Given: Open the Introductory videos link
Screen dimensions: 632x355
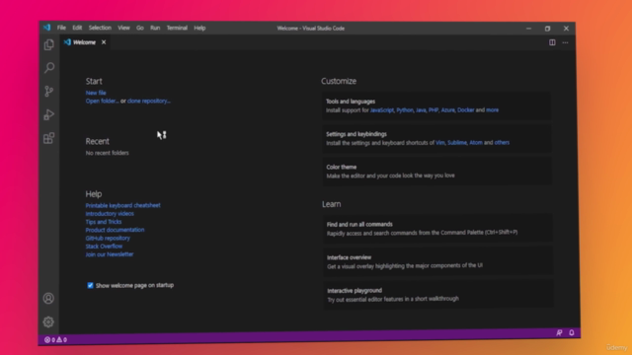Looking at the screenshot, I should (110, 214).
